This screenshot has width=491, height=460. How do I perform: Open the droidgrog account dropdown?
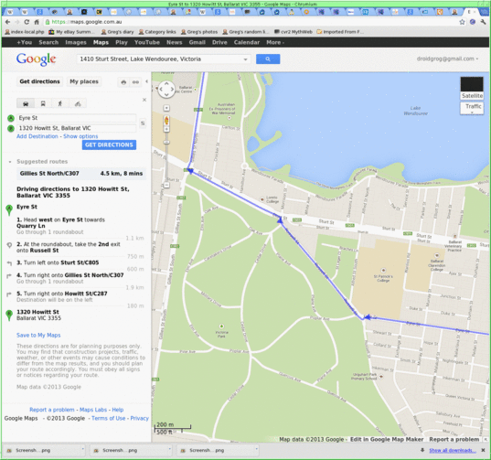pyautogui.click(x=447, y=59)
